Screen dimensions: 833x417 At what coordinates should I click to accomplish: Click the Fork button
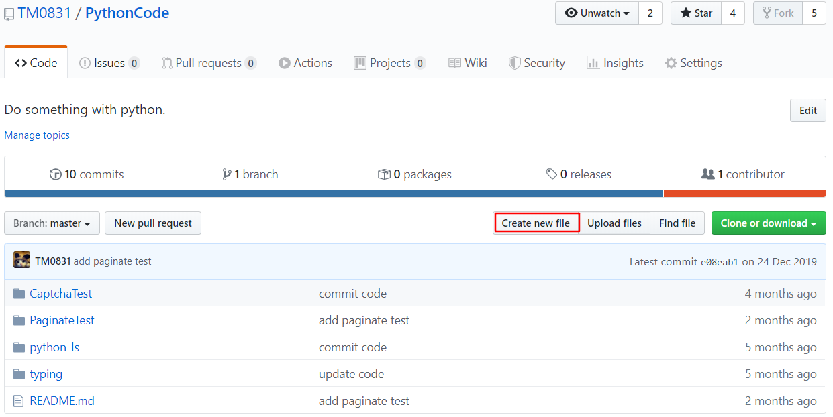pos(778,13)
